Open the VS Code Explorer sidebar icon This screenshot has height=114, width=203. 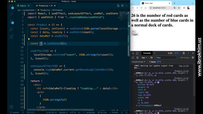[x=11, y=6]
